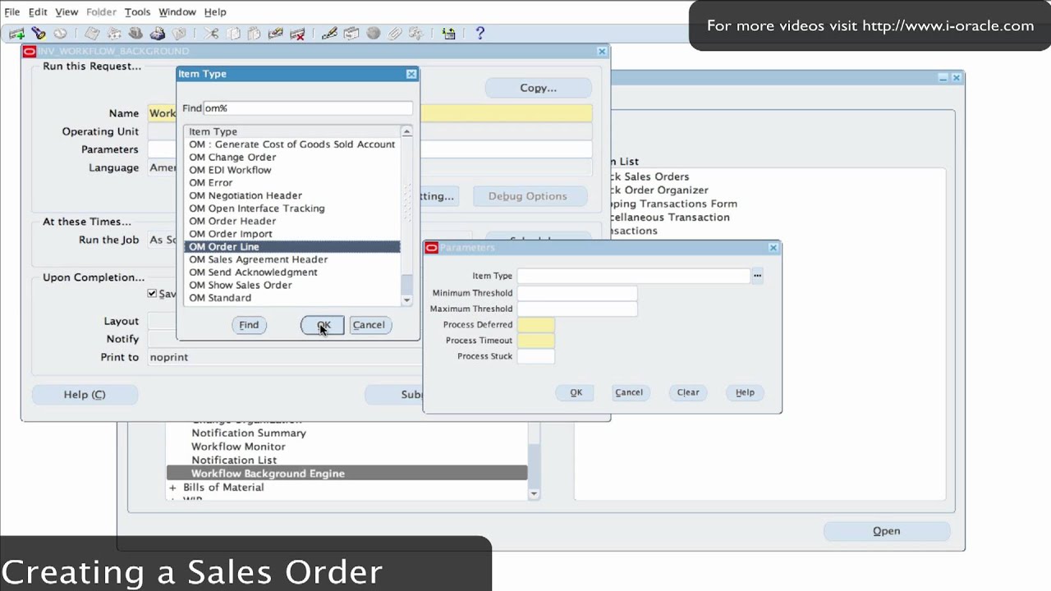Screen dimensions: 1051x591
Task: Click the Zoom toolbar icon
Action: pyautogui.click(x=351, y=34)
